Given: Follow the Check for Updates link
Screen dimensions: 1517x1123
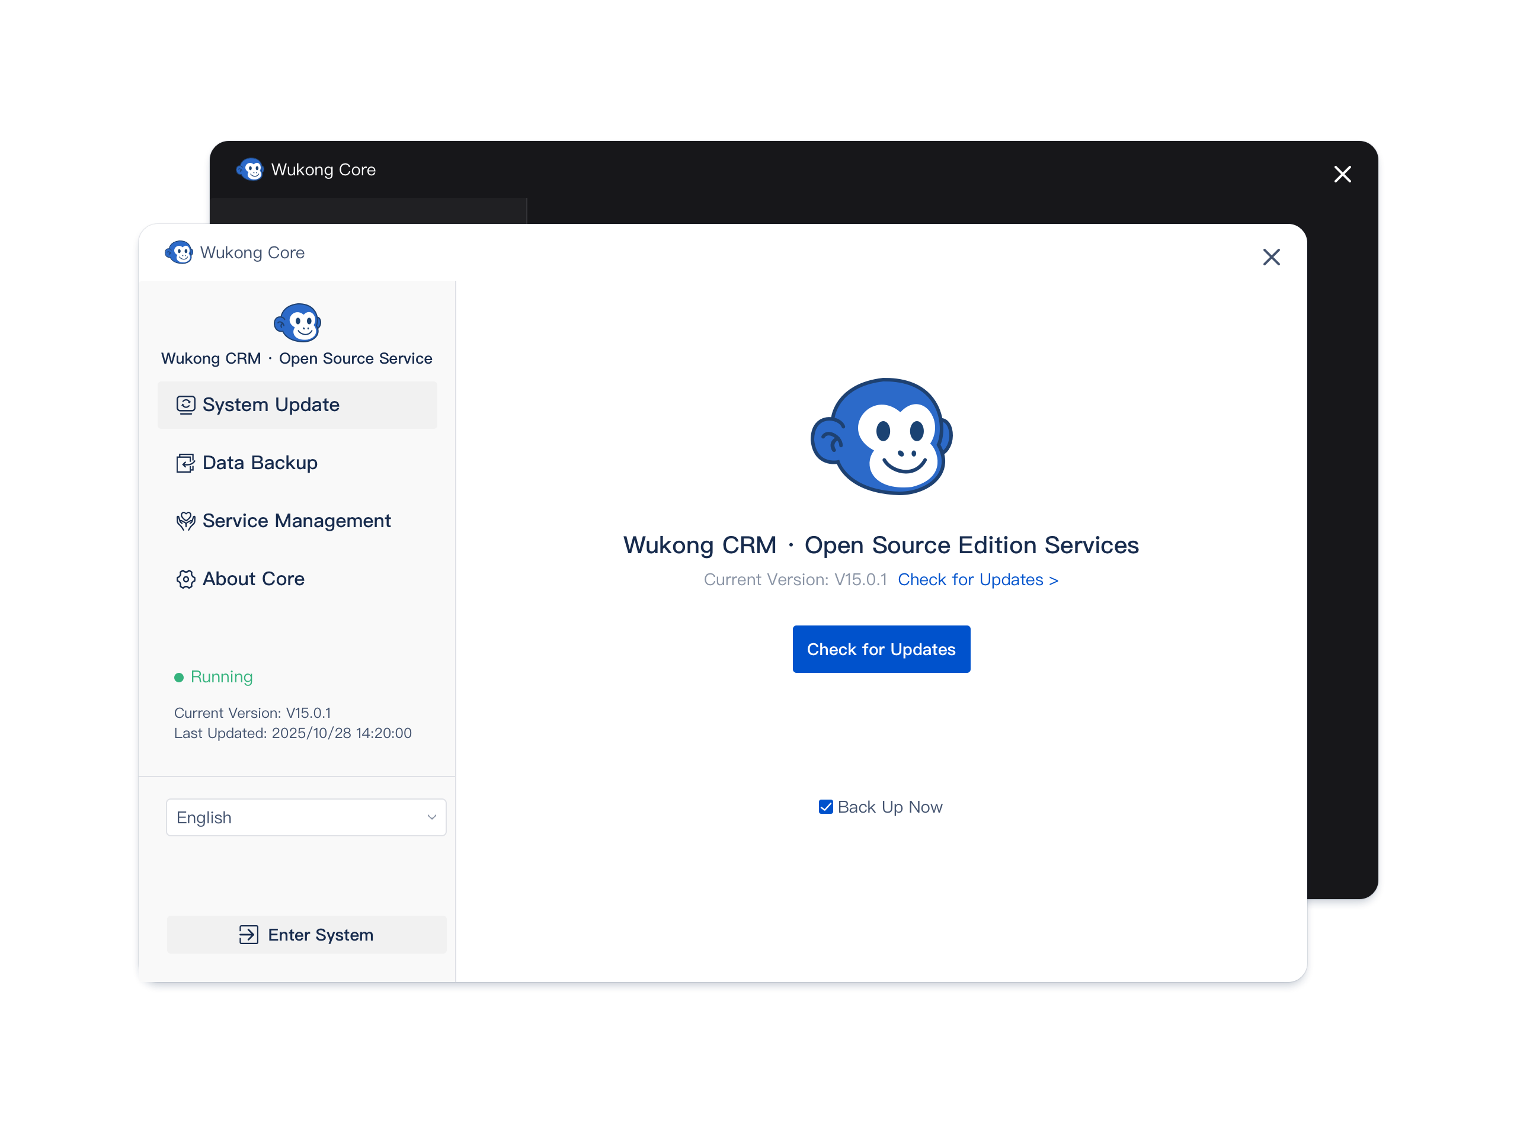Looking at the screenshot, I should 978,580.
